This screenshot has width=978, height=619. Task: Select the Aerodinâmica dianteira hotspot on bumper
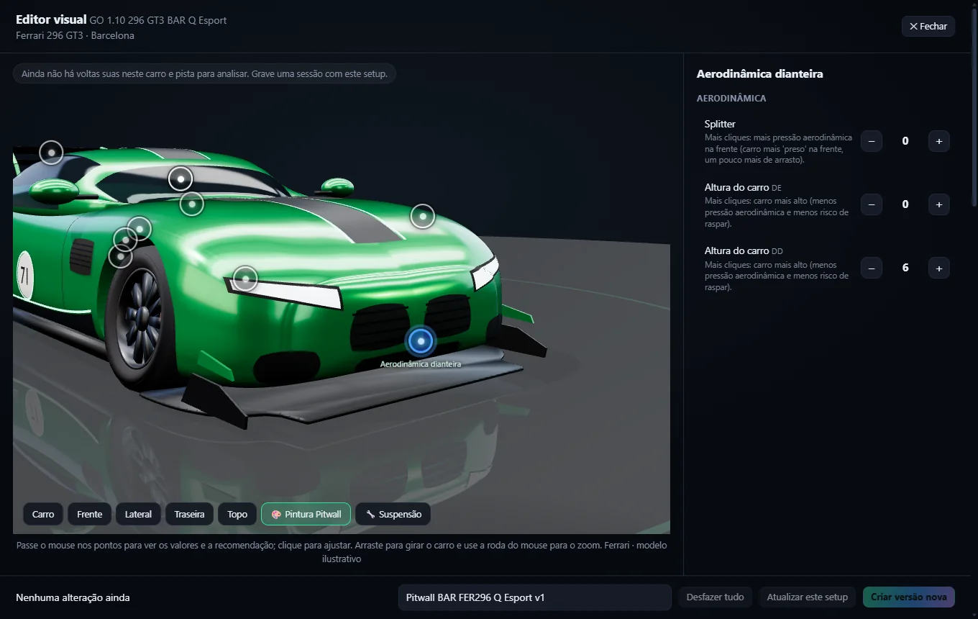click(421, 340)
